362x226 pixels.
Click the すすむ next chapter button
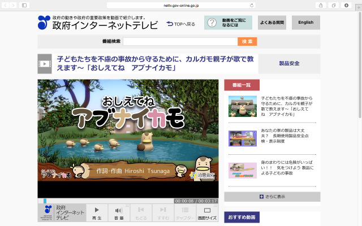coord(163,213)
